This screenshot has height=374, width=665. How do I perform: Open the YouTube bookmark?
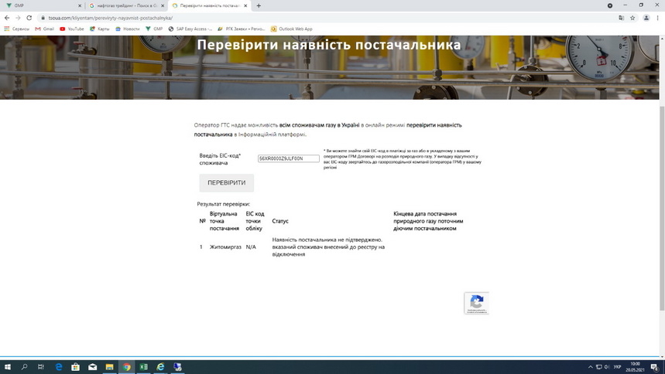tap(72, 29)
